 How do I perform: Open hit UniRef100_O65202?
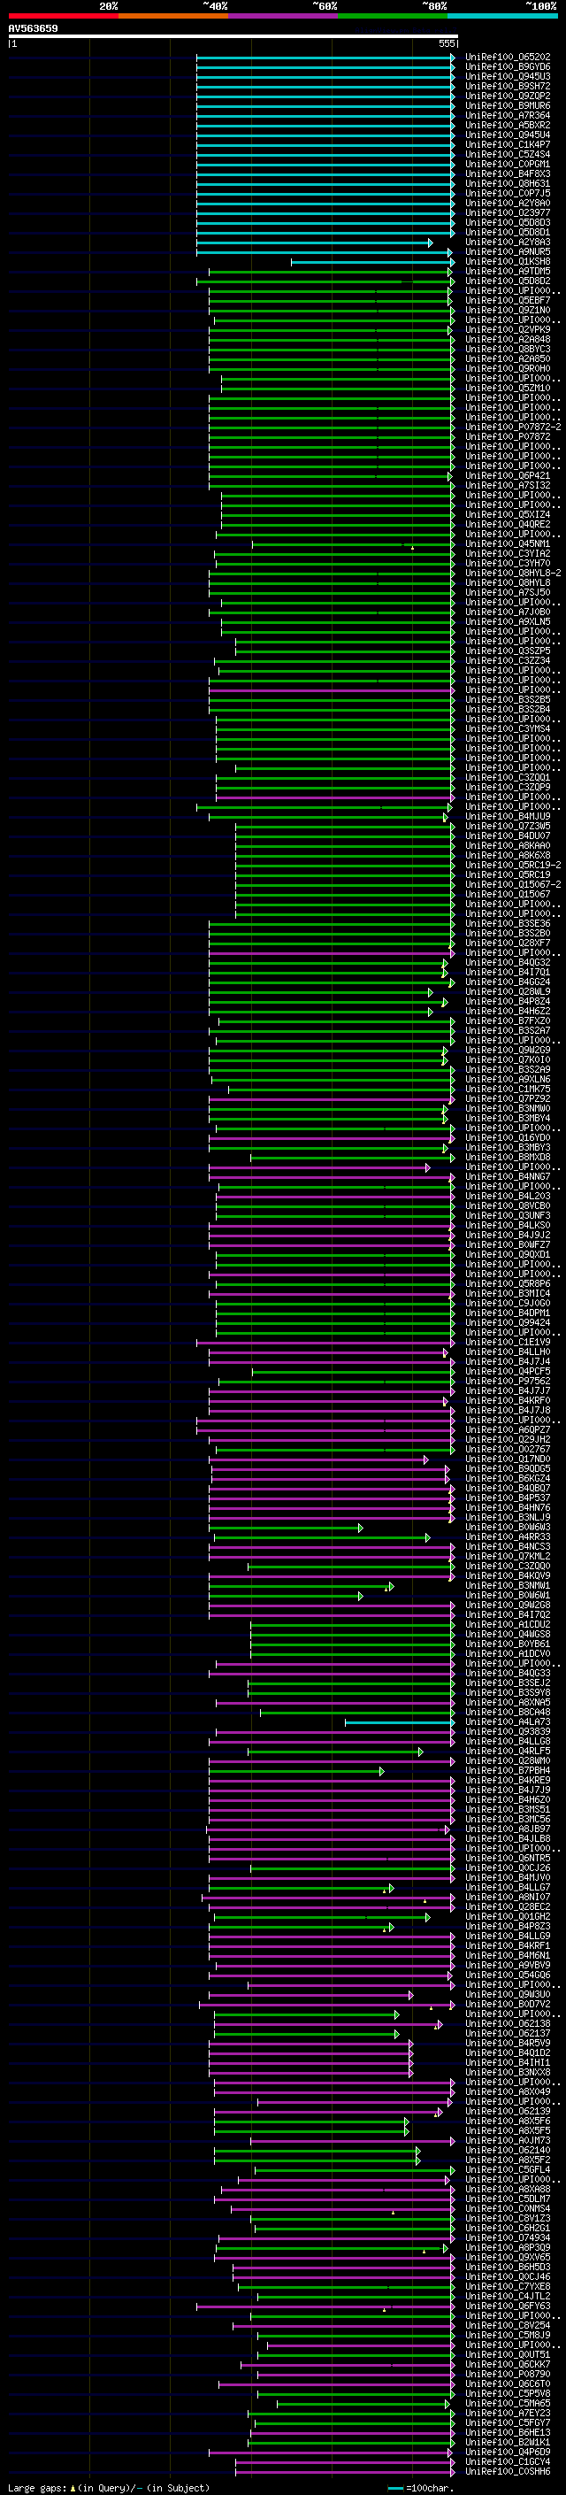coord(508,58)
